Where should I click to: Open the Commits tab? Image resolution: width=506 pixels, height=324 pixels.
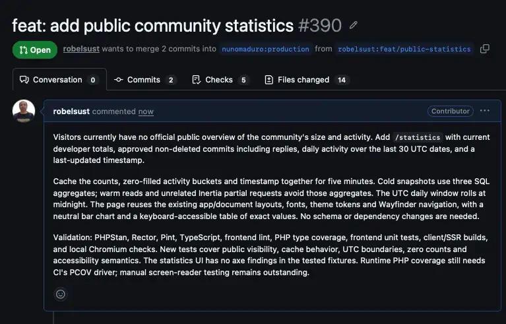(x=144, y=80)
